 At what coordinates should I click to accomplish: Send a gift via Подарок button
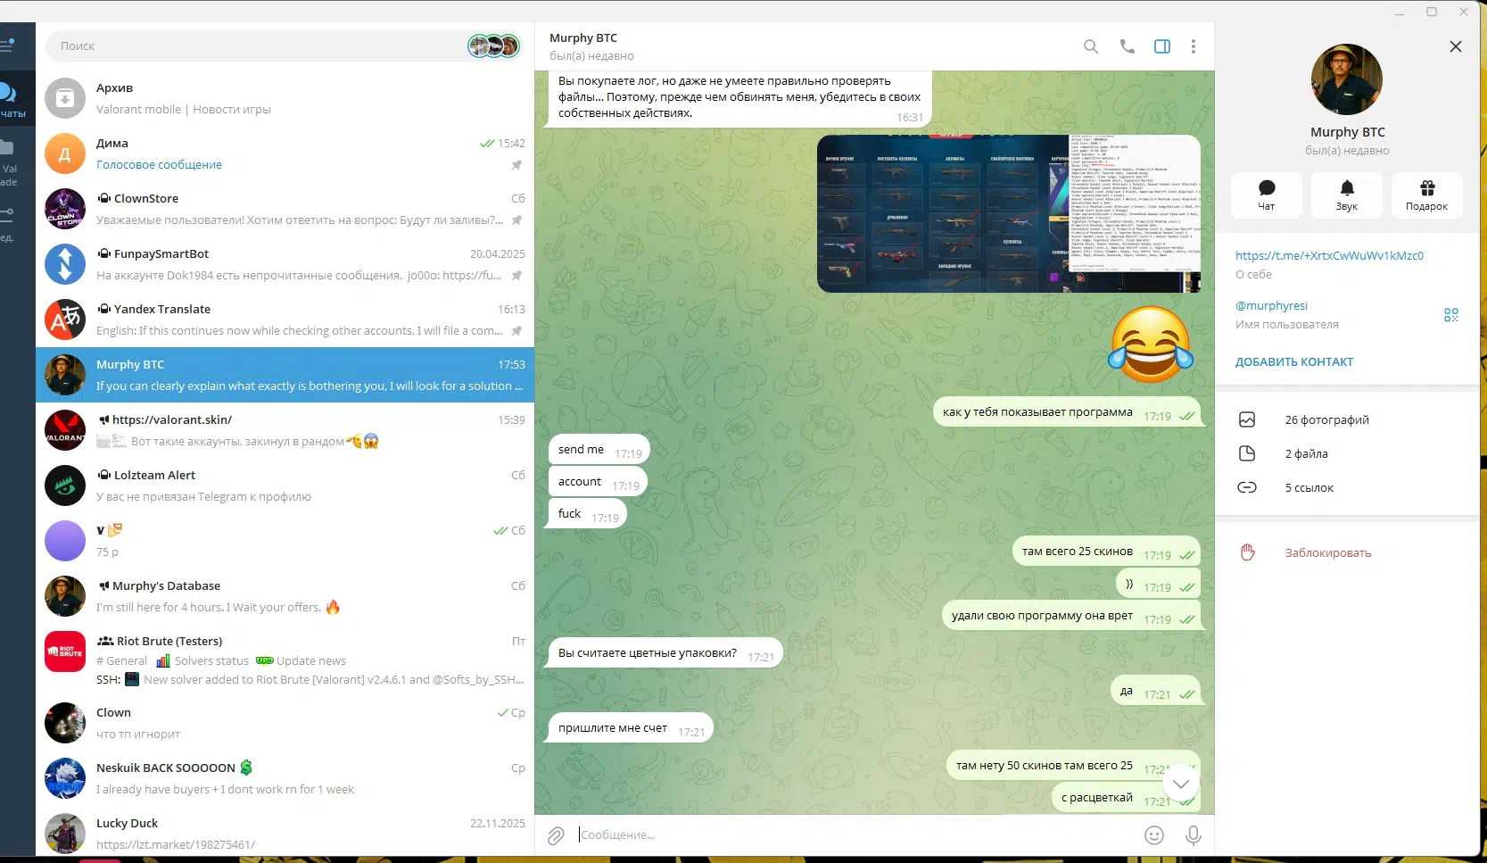click(1426, 195)
